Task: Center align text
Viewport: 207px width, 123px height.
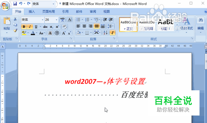Action: [84, 26]
